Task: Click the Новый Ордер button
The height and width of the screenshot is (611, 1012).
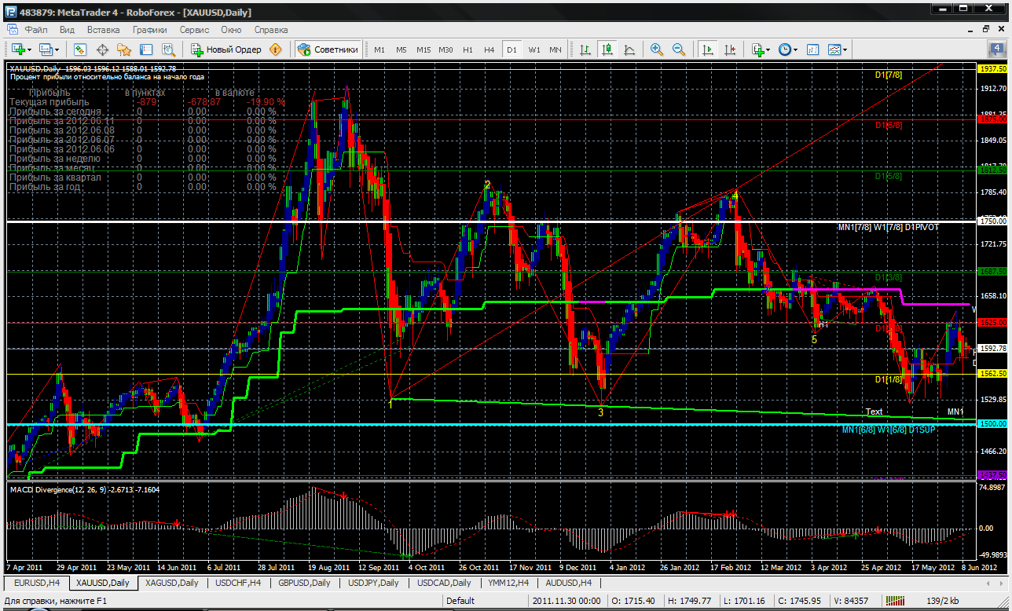Action: [226, 49]
